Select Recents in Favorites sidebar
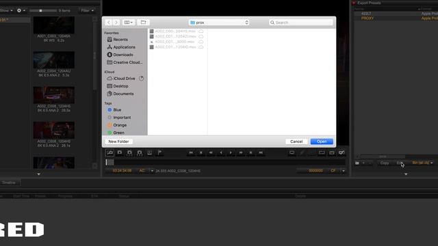The image size is (438, 246). tap(118, 40)
